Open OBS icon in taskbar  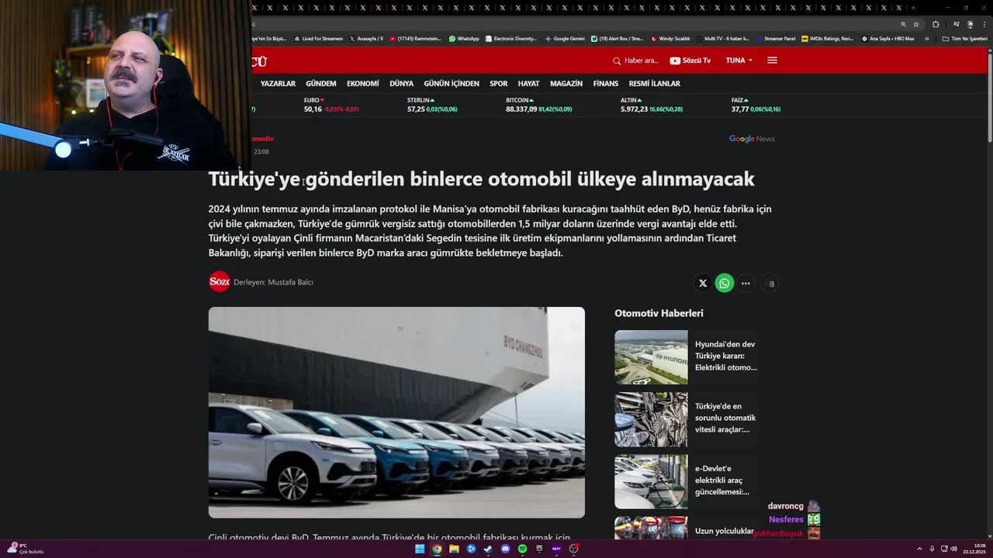coord(573,549)
